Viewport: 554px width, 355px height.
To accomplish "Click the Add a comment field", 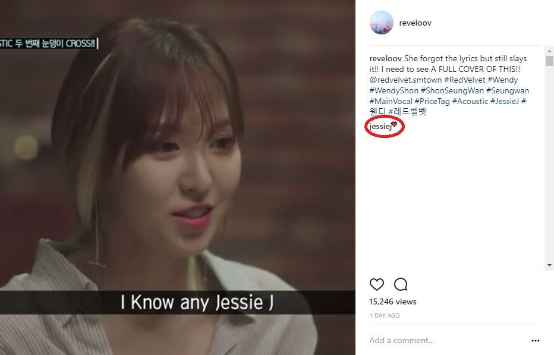I will 448,341.
